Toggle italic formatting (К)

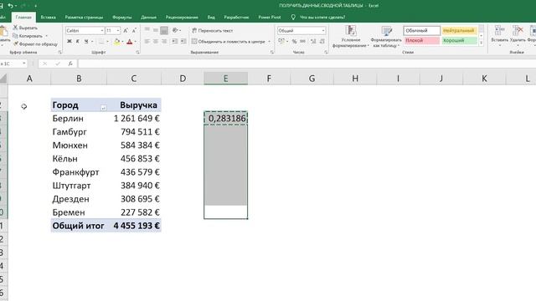[78, 41]
